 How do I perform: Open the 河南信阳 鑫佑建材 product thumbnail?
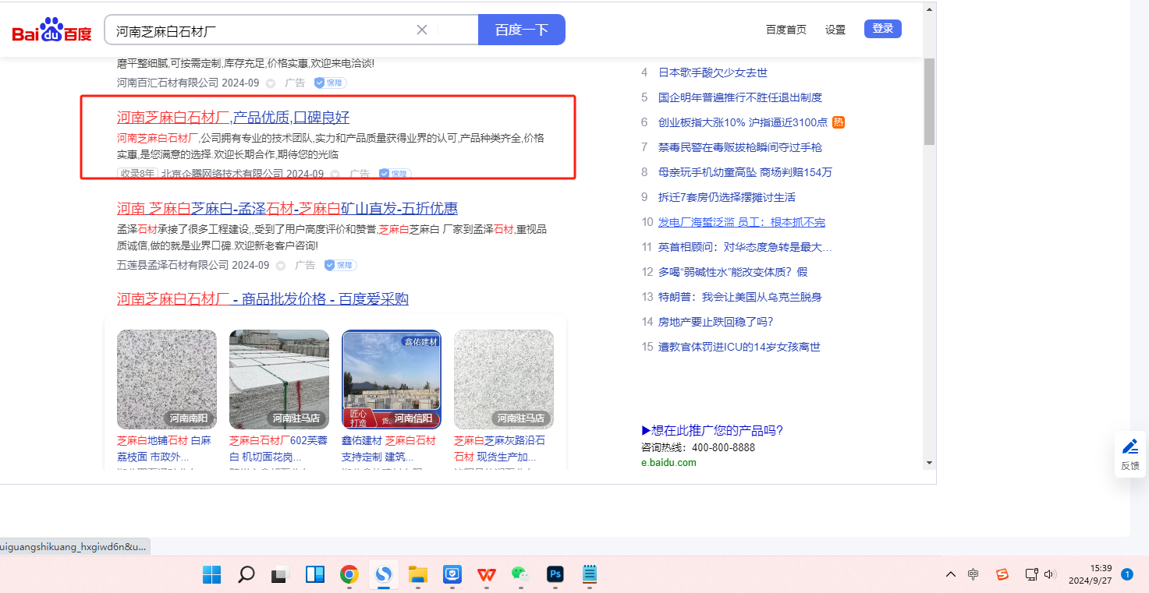click(392, 379)
